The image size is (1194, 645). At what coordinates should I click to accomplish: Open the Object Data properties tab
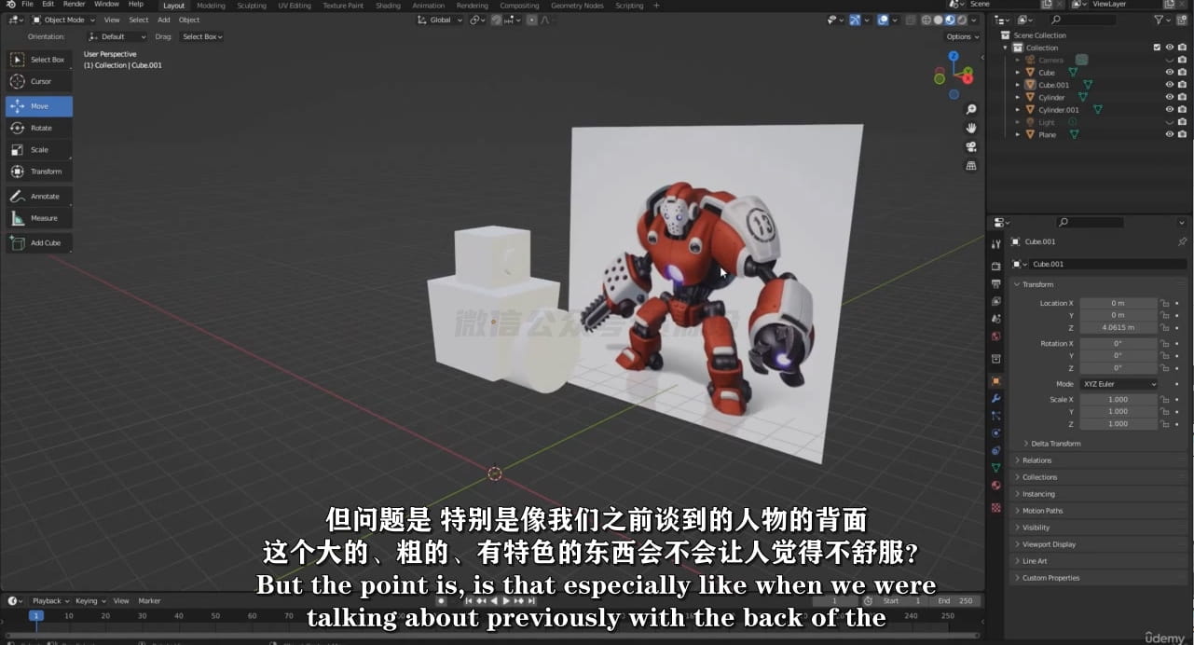point(995,468)
